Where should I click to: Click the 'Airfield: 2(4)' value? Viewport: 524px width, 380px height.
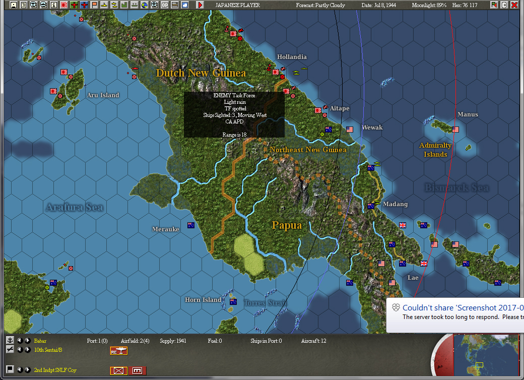(x=135, y=341)
